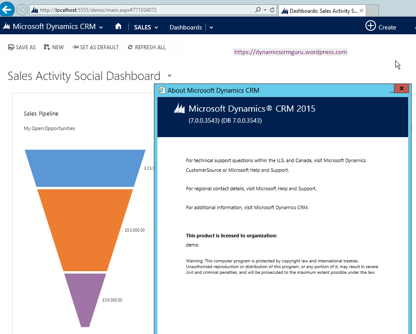Expand the Microsoft Dynamics CRM dropdown arrow
The width and height of the screenshot is (416, 334).
click(x=101, y=28)
